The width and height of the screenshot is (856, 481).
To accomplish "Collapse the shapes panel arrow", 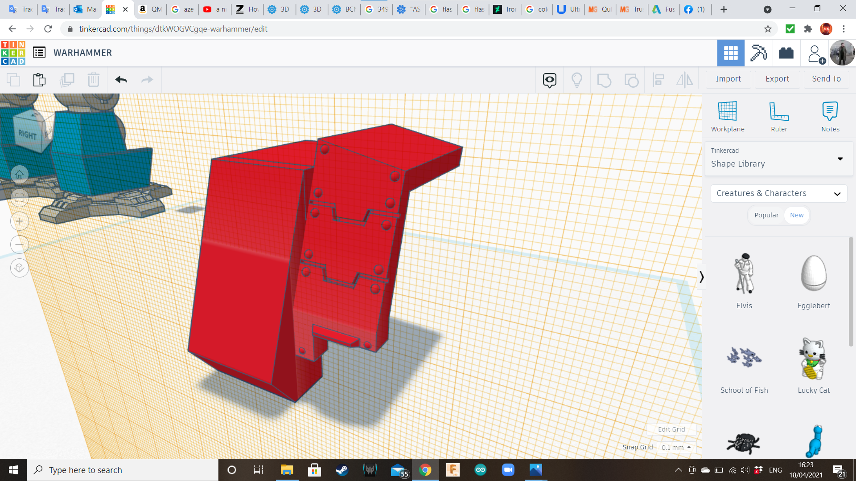I will (x=701, y=277).
